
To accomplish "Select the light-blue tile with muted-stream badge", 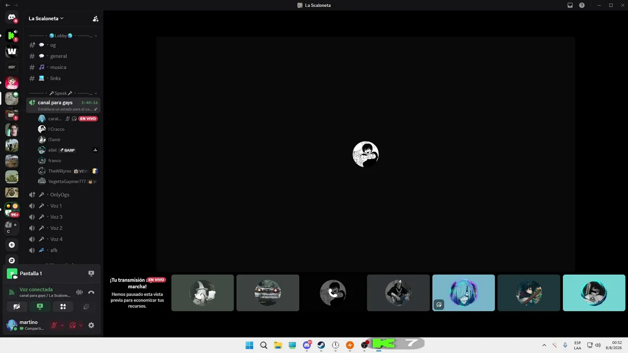I will point(464,293).
